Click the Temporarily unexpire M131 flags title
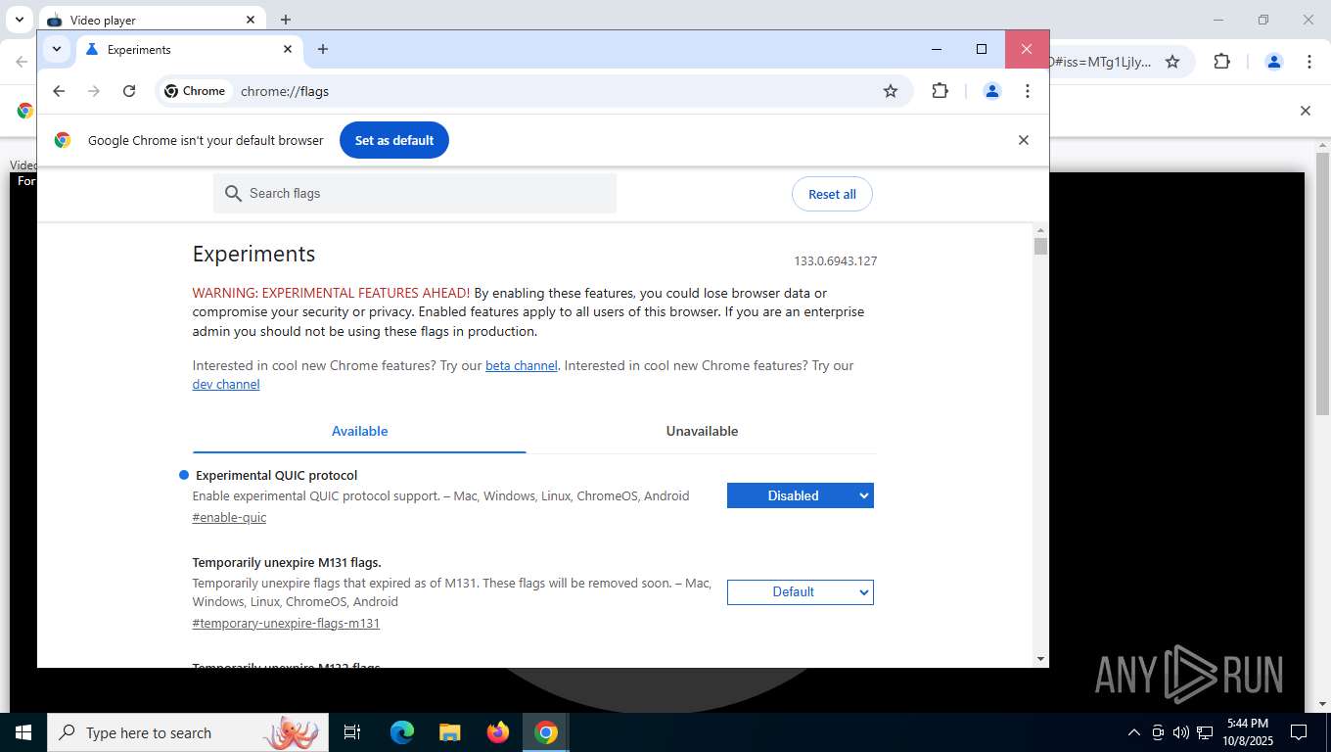The width and height of the screenshot is (1331, 752). [x=287, y=562]
